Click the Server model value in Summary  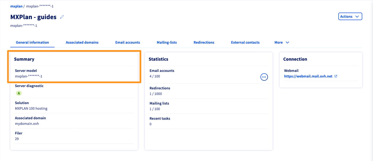pos(29,76)
